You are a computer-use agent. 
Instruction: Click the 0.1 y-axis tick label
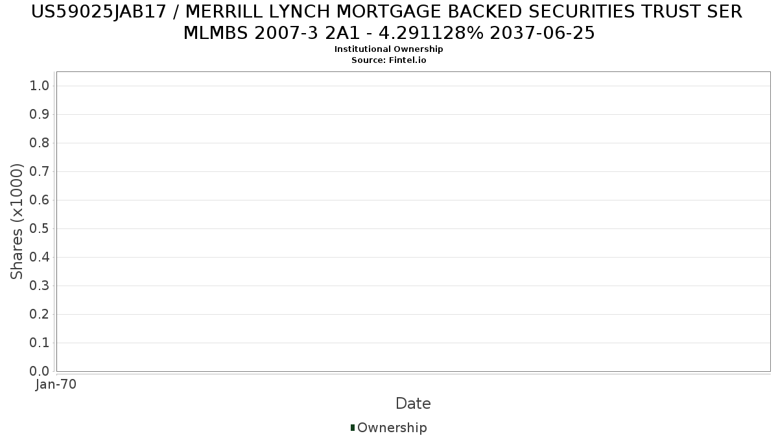[40, 343]
